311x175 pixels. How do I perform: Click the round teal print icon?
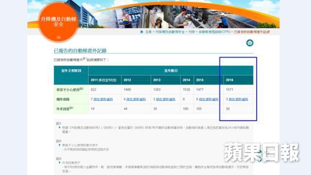point(250,43)
